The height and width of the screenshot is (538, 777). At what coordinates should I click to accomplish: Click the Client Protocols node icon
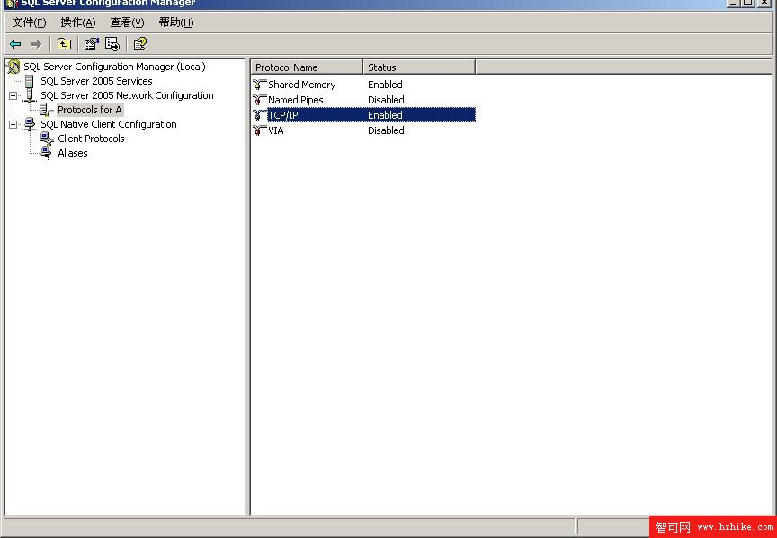tap(47, 139)
